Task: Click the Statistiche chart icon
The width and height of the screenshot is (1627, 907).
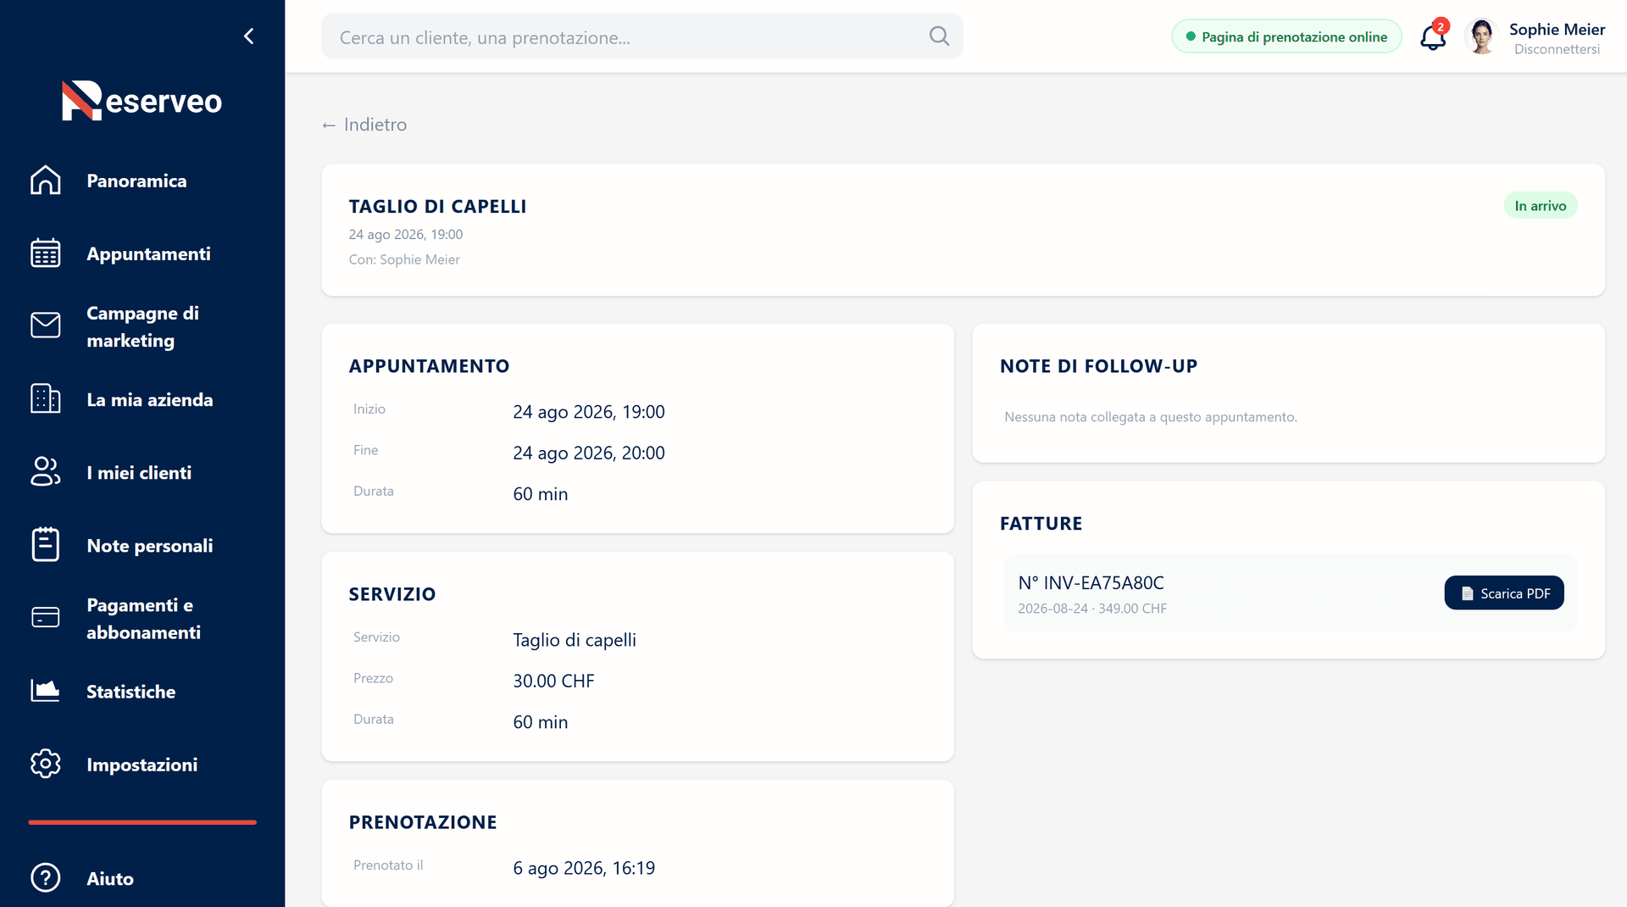Action: [x=46, y=691]
